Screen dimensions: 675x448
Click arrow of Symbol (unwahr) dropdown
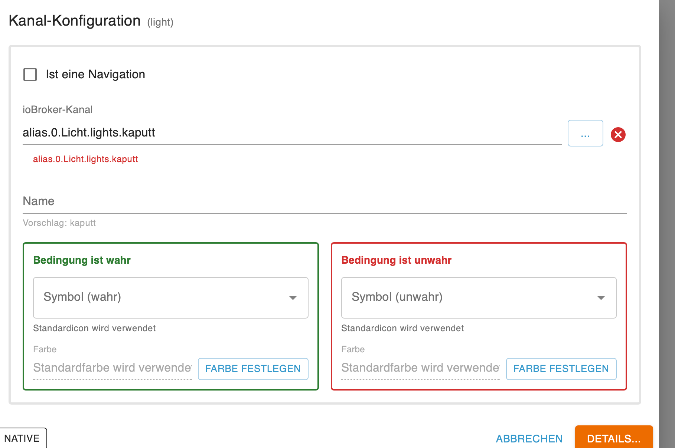point(601,298)
